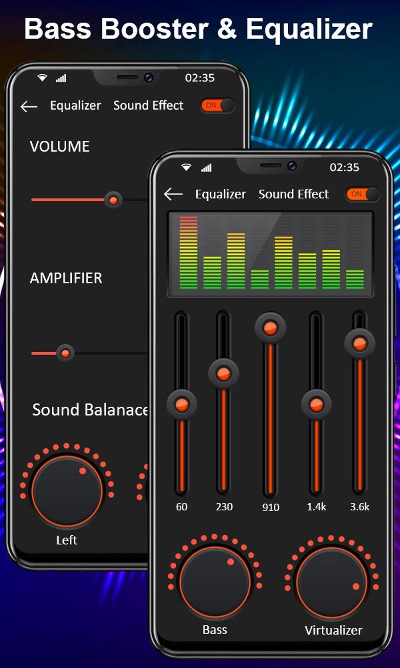Click the 02:35 clock on the front phone

[x=344, y=167]
